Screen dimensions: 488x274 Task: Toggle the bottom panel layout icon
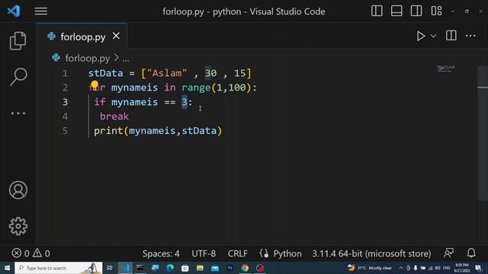click(396, 11)
